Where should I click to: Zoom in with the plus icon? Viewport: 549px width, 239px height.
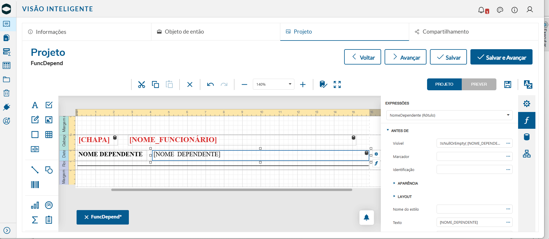(x=303, y=84)
